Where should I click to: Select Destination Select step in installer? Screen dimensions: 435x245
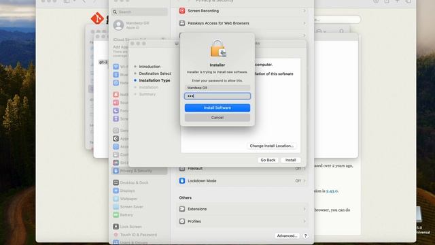155,73
